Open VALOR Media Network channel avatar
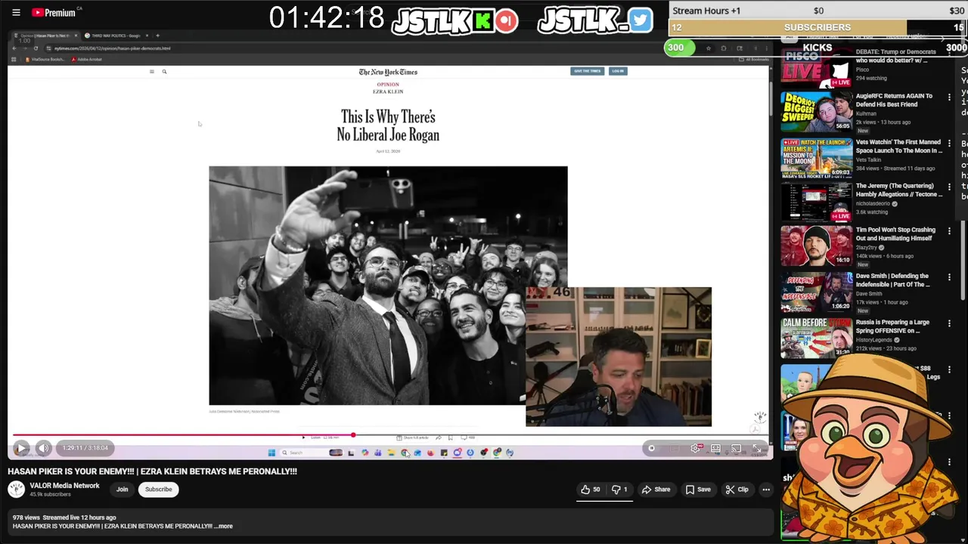Image resolution: width=968 pixels, height=544 pixels. (16, 490)
